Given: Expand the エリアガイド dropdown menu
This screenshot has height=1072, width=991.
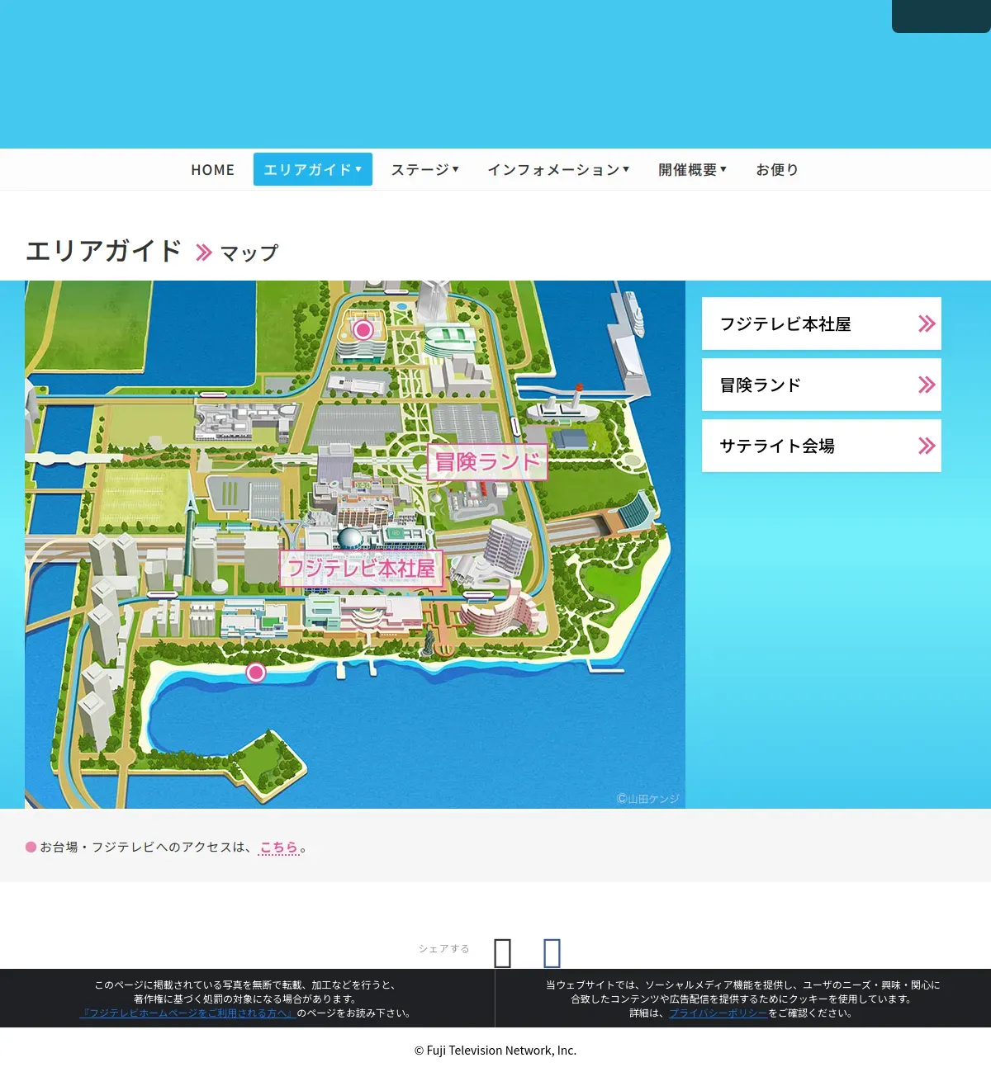Looking at the screenshot, I should [x=313, y=169].
